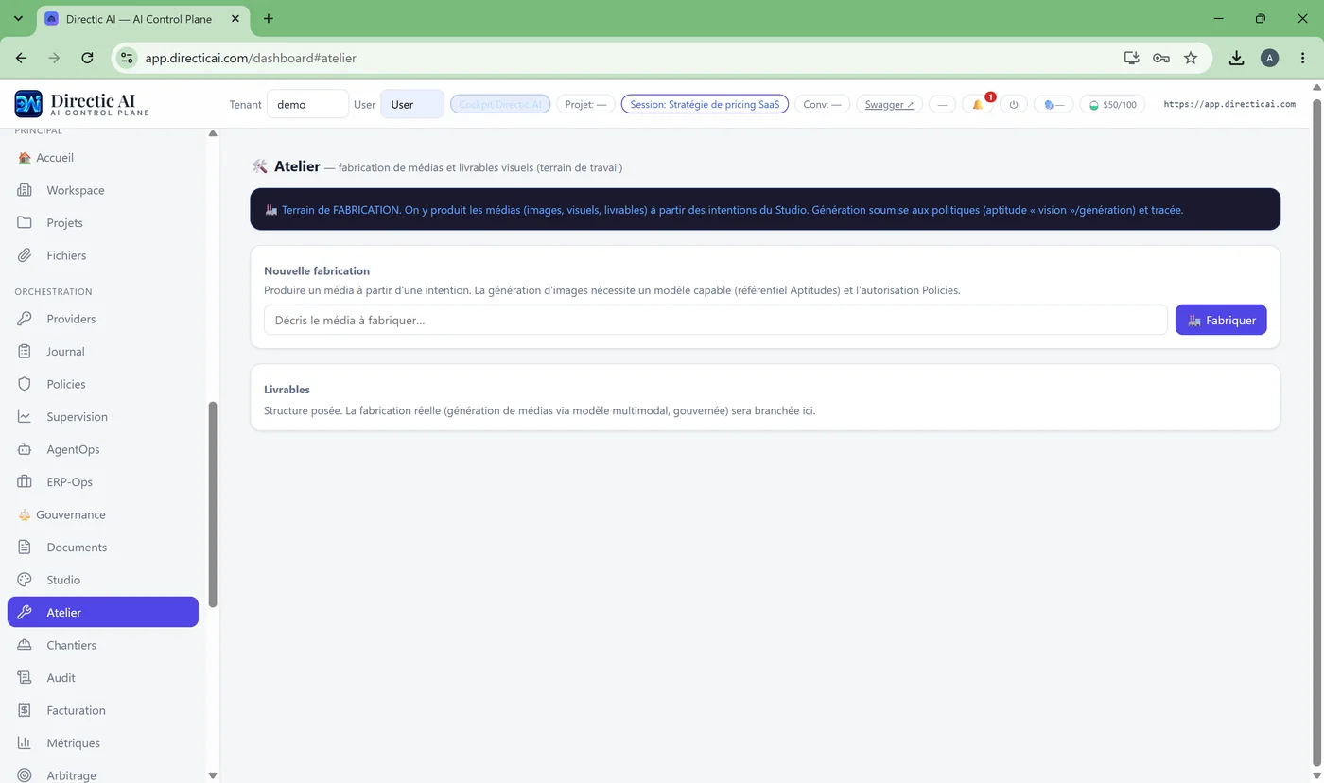Click the notification bell with red badge
1324x783 pixels.
980,104
